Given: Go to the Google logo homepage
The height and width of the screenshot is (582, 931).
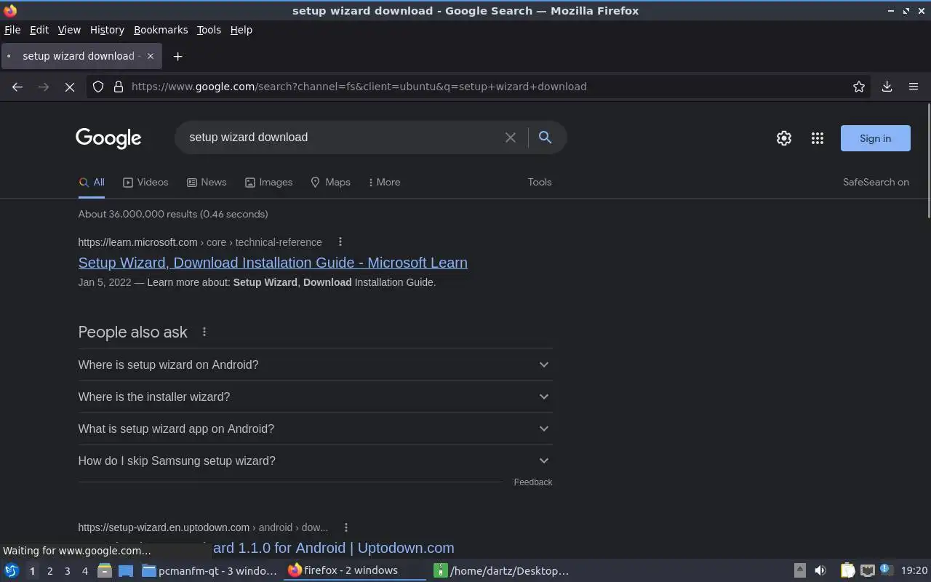Looking at the screenshot, I should pyautogui.click(x=108, y=138).
